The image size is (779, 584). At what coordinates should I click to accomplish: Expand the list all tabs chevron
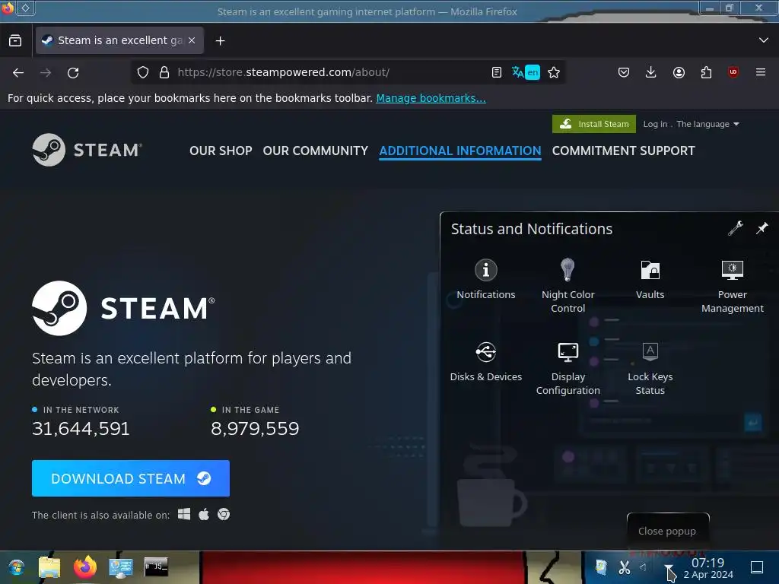click(x=764, y=40)
